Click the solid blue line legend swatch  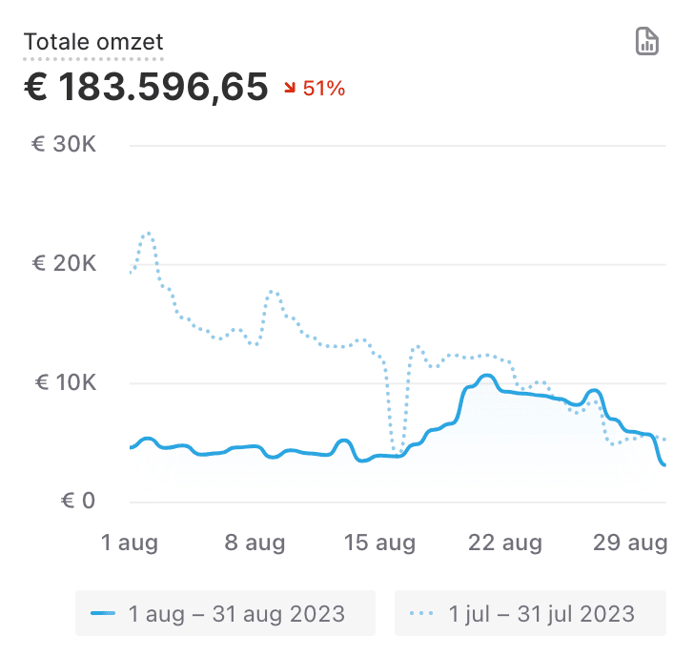pos(102,612)
